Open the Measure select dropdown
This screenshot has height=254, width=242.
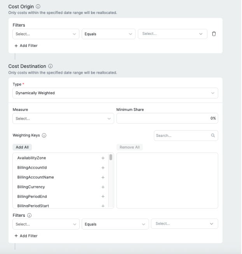click(63, 118)
